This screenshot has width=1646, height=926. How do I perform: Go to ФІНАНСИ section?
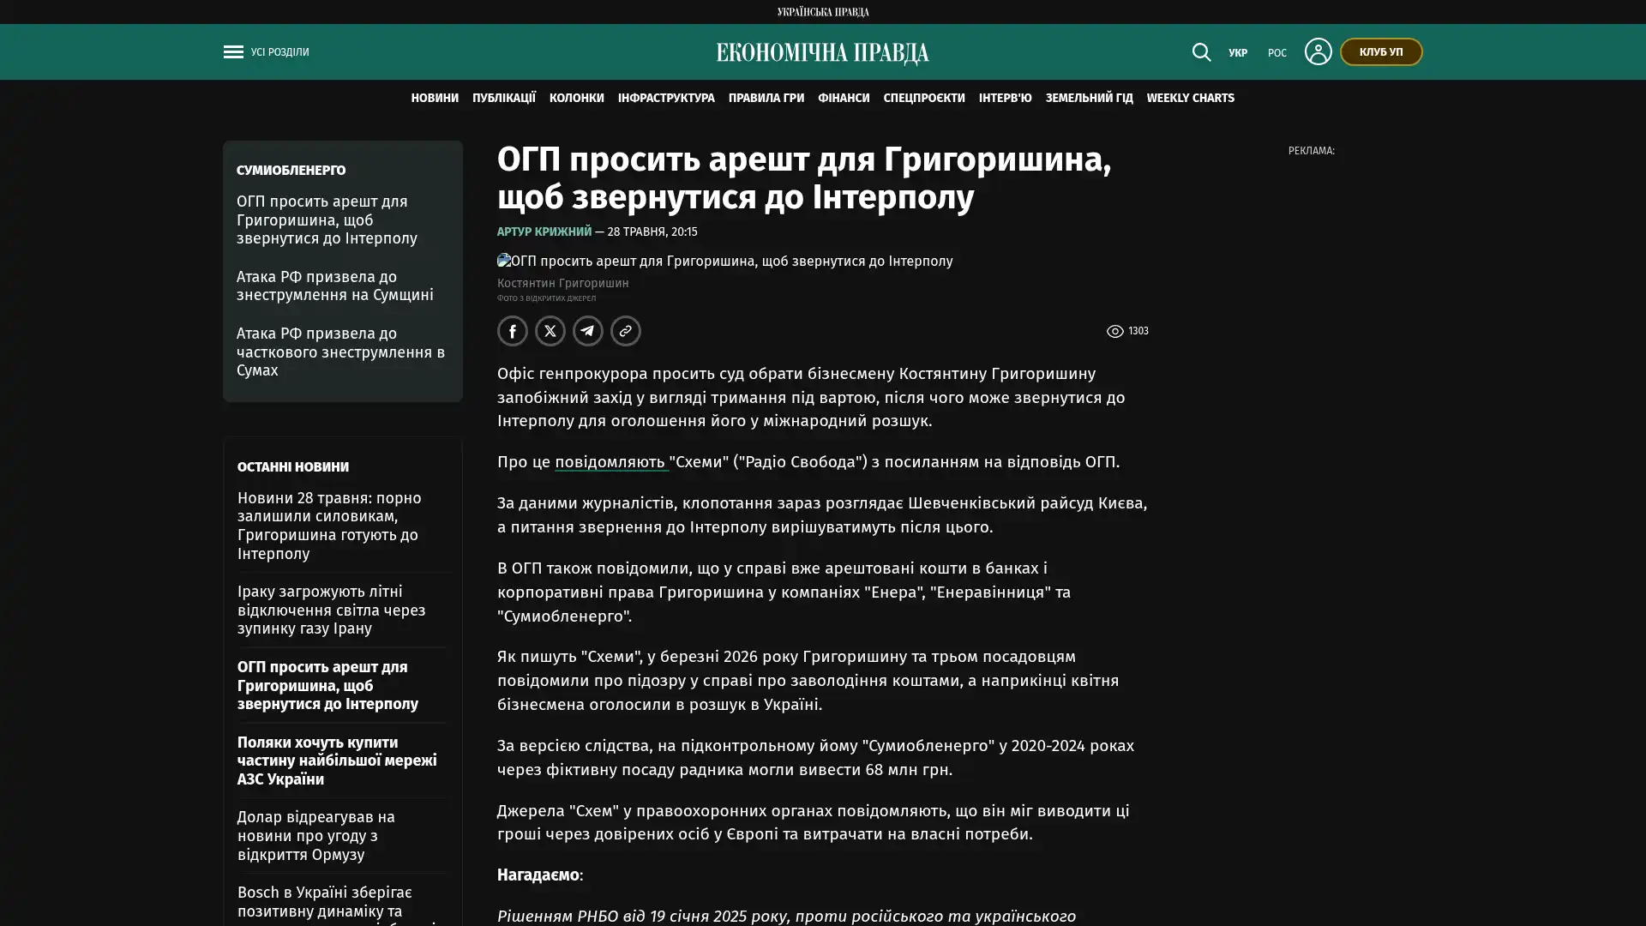(x=844, y=99)
